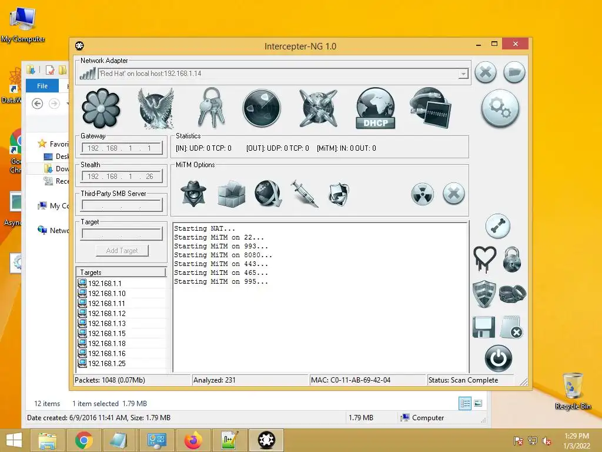
Task: Open the Scan mode radar icon
Action: [262, 108]
